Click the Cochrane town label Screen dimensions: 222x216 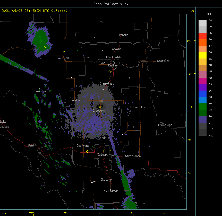pos(83,146)
